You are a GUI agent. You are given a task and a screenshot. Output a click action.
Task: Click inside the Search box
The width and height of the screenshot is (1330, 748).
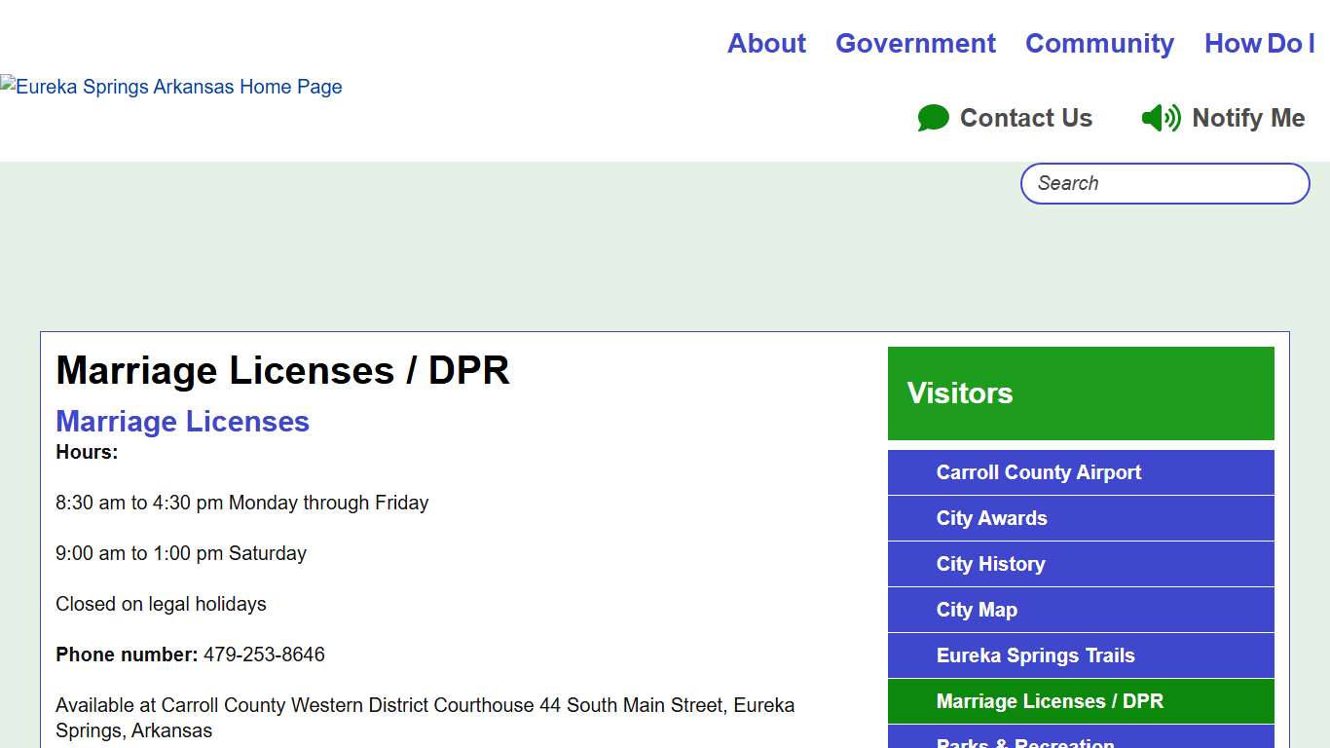(1164, 183)
